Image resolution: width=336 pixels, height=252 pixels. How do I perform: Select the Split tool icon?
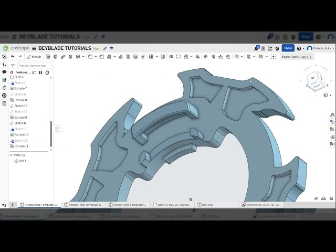[178, 57]
